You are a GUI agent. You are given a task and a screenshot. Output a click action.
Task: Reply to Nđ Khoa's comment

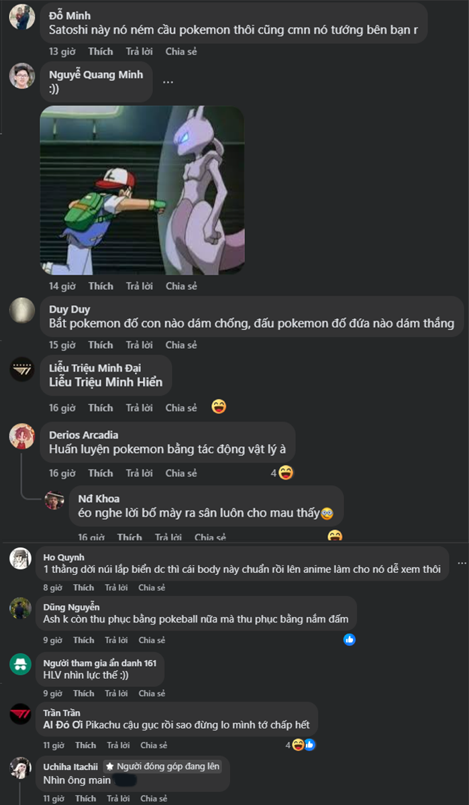pyautogui.click(x=168, y=537)
